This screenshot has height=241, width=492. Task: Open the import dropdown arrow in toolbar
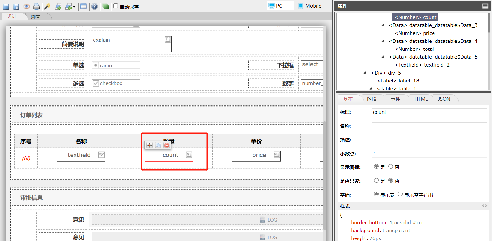74,7
